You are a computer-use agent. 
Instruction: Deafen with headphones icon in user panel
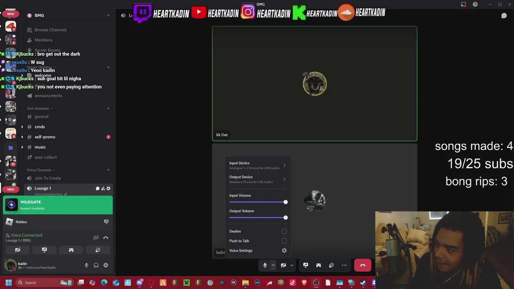96,265
